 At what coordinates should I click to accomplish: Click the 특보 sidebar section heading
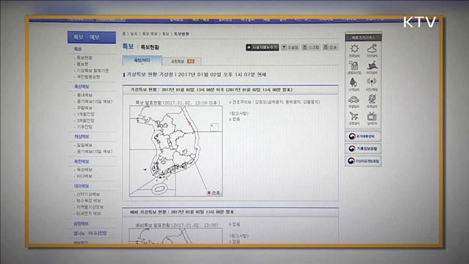click(x=78, y=49)
